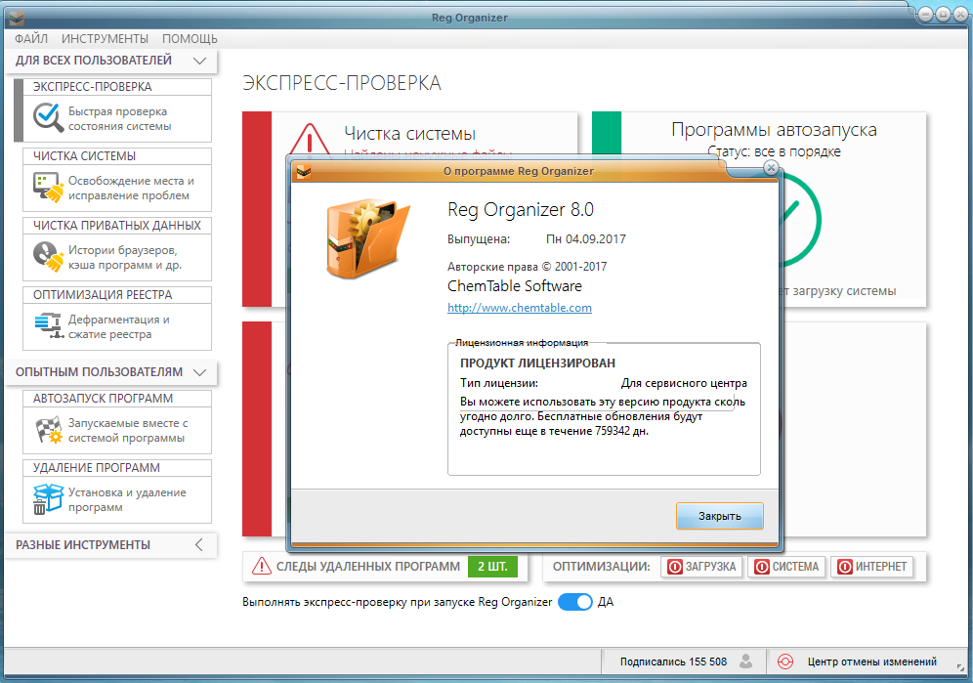Click the Reg Organizer 8.0 version heading
This screenshot has height=683, width=973.
pos(520,210)
